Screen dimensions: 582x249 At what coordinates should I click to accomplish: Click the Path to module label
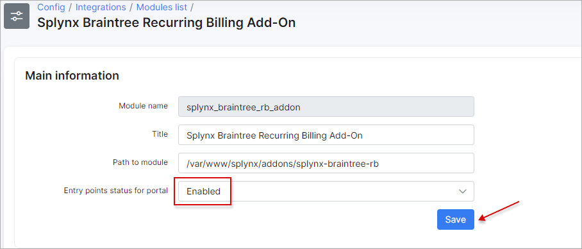[140, 162]
